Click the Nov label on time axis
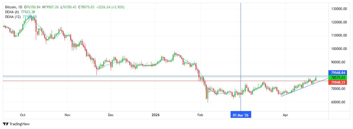353x129 pixels. (x=67, y=115)
